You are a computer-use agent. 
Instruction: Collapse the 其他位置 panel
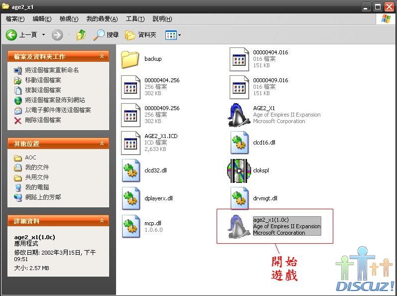click(x=102, y=144)
